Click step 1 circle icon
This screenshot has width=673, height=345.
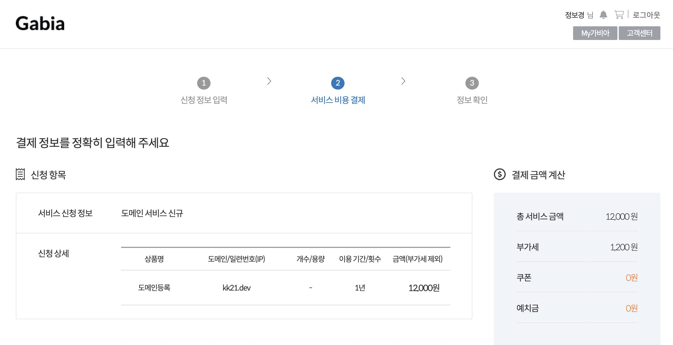(x=204, y=83)
